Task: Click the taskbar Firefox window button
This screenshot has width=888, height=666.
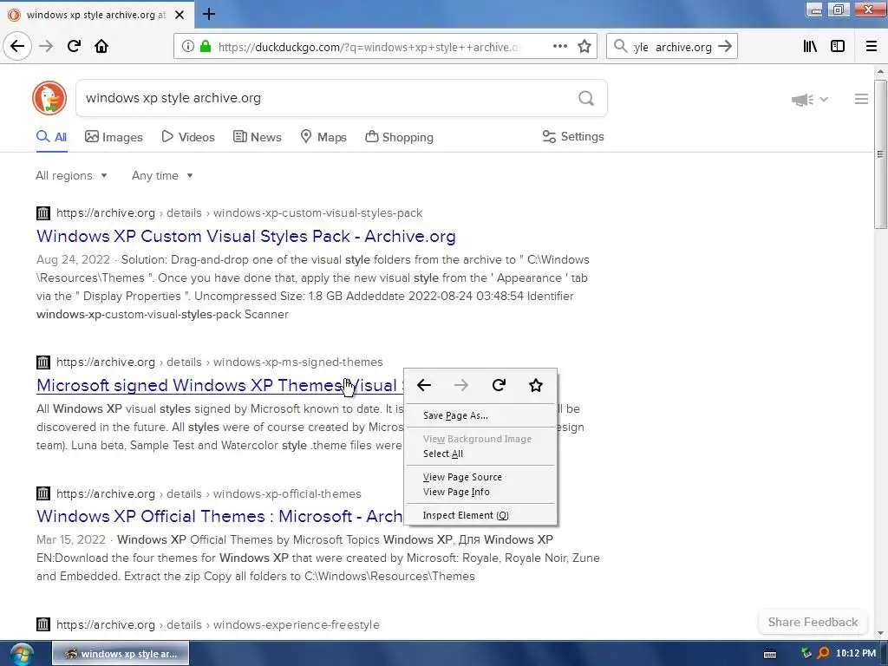Action: point(121,654)
